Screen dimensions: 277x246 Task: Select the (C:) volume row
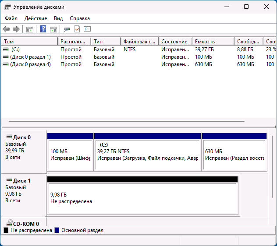pos(138,49)
